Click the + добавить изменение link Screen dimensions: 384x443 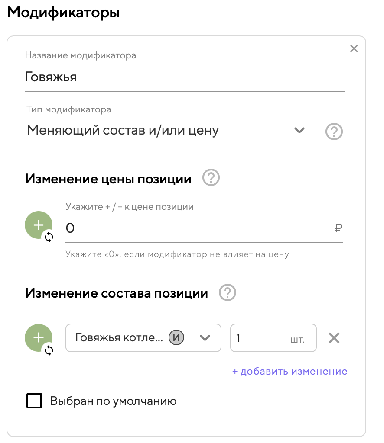pos(290,372)
